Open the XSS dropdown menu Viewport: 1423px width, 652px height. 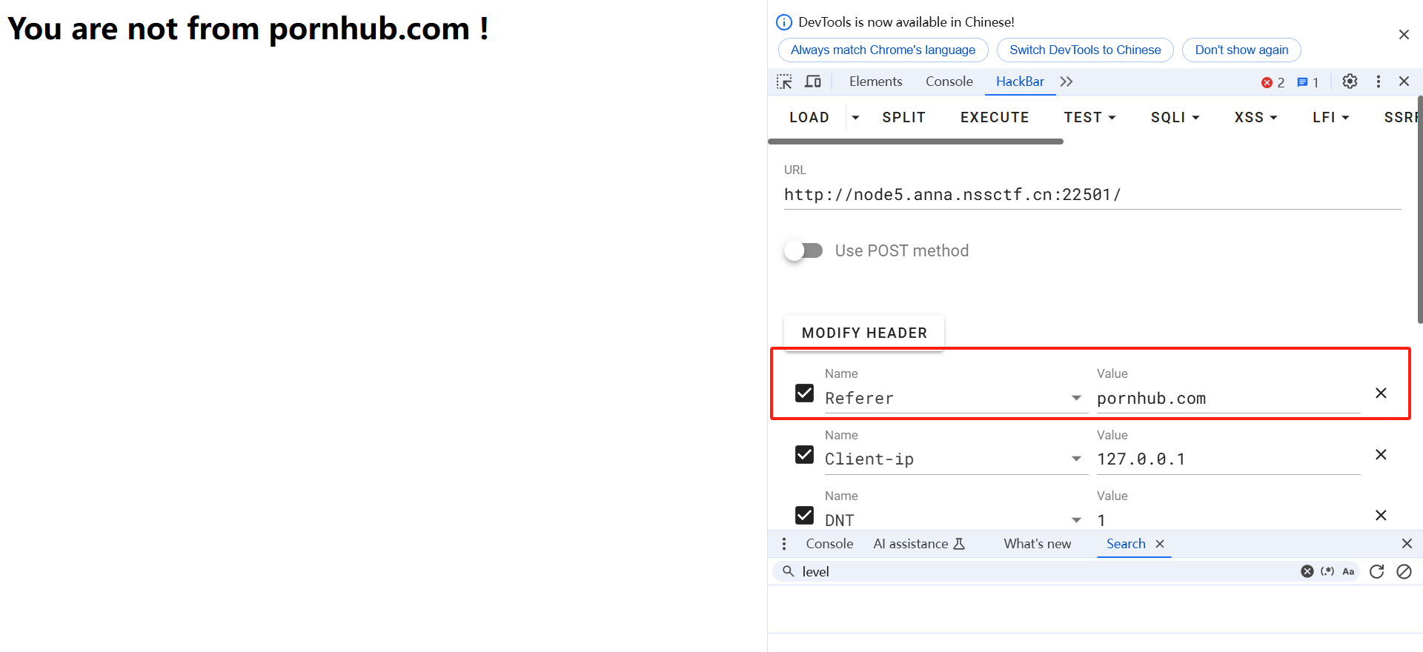click(1256, 117)
